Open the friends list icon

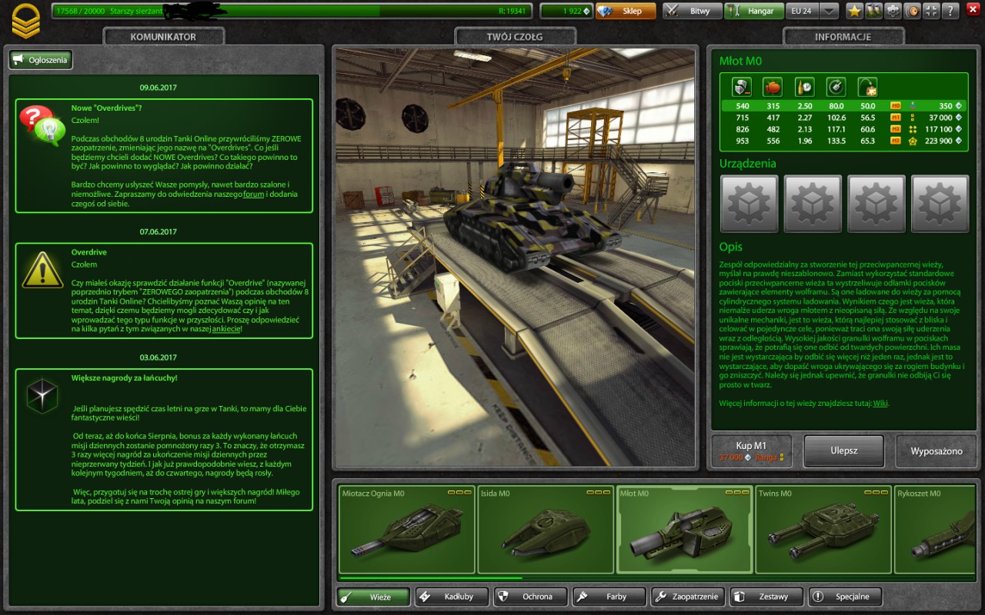pyautogui.click(x=873, y=11)
